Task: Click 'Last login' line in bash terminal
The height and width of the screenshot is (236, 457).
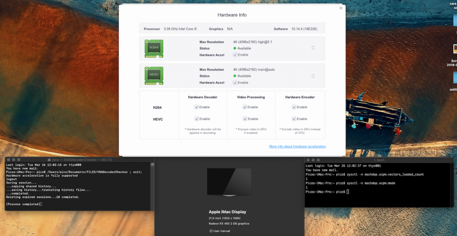Action: click(x=343, y=166)
